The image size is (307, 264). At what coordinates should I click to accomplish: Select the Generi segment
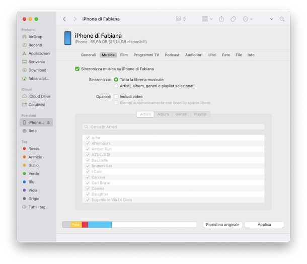pyautogui.click(x=181, y=114)
